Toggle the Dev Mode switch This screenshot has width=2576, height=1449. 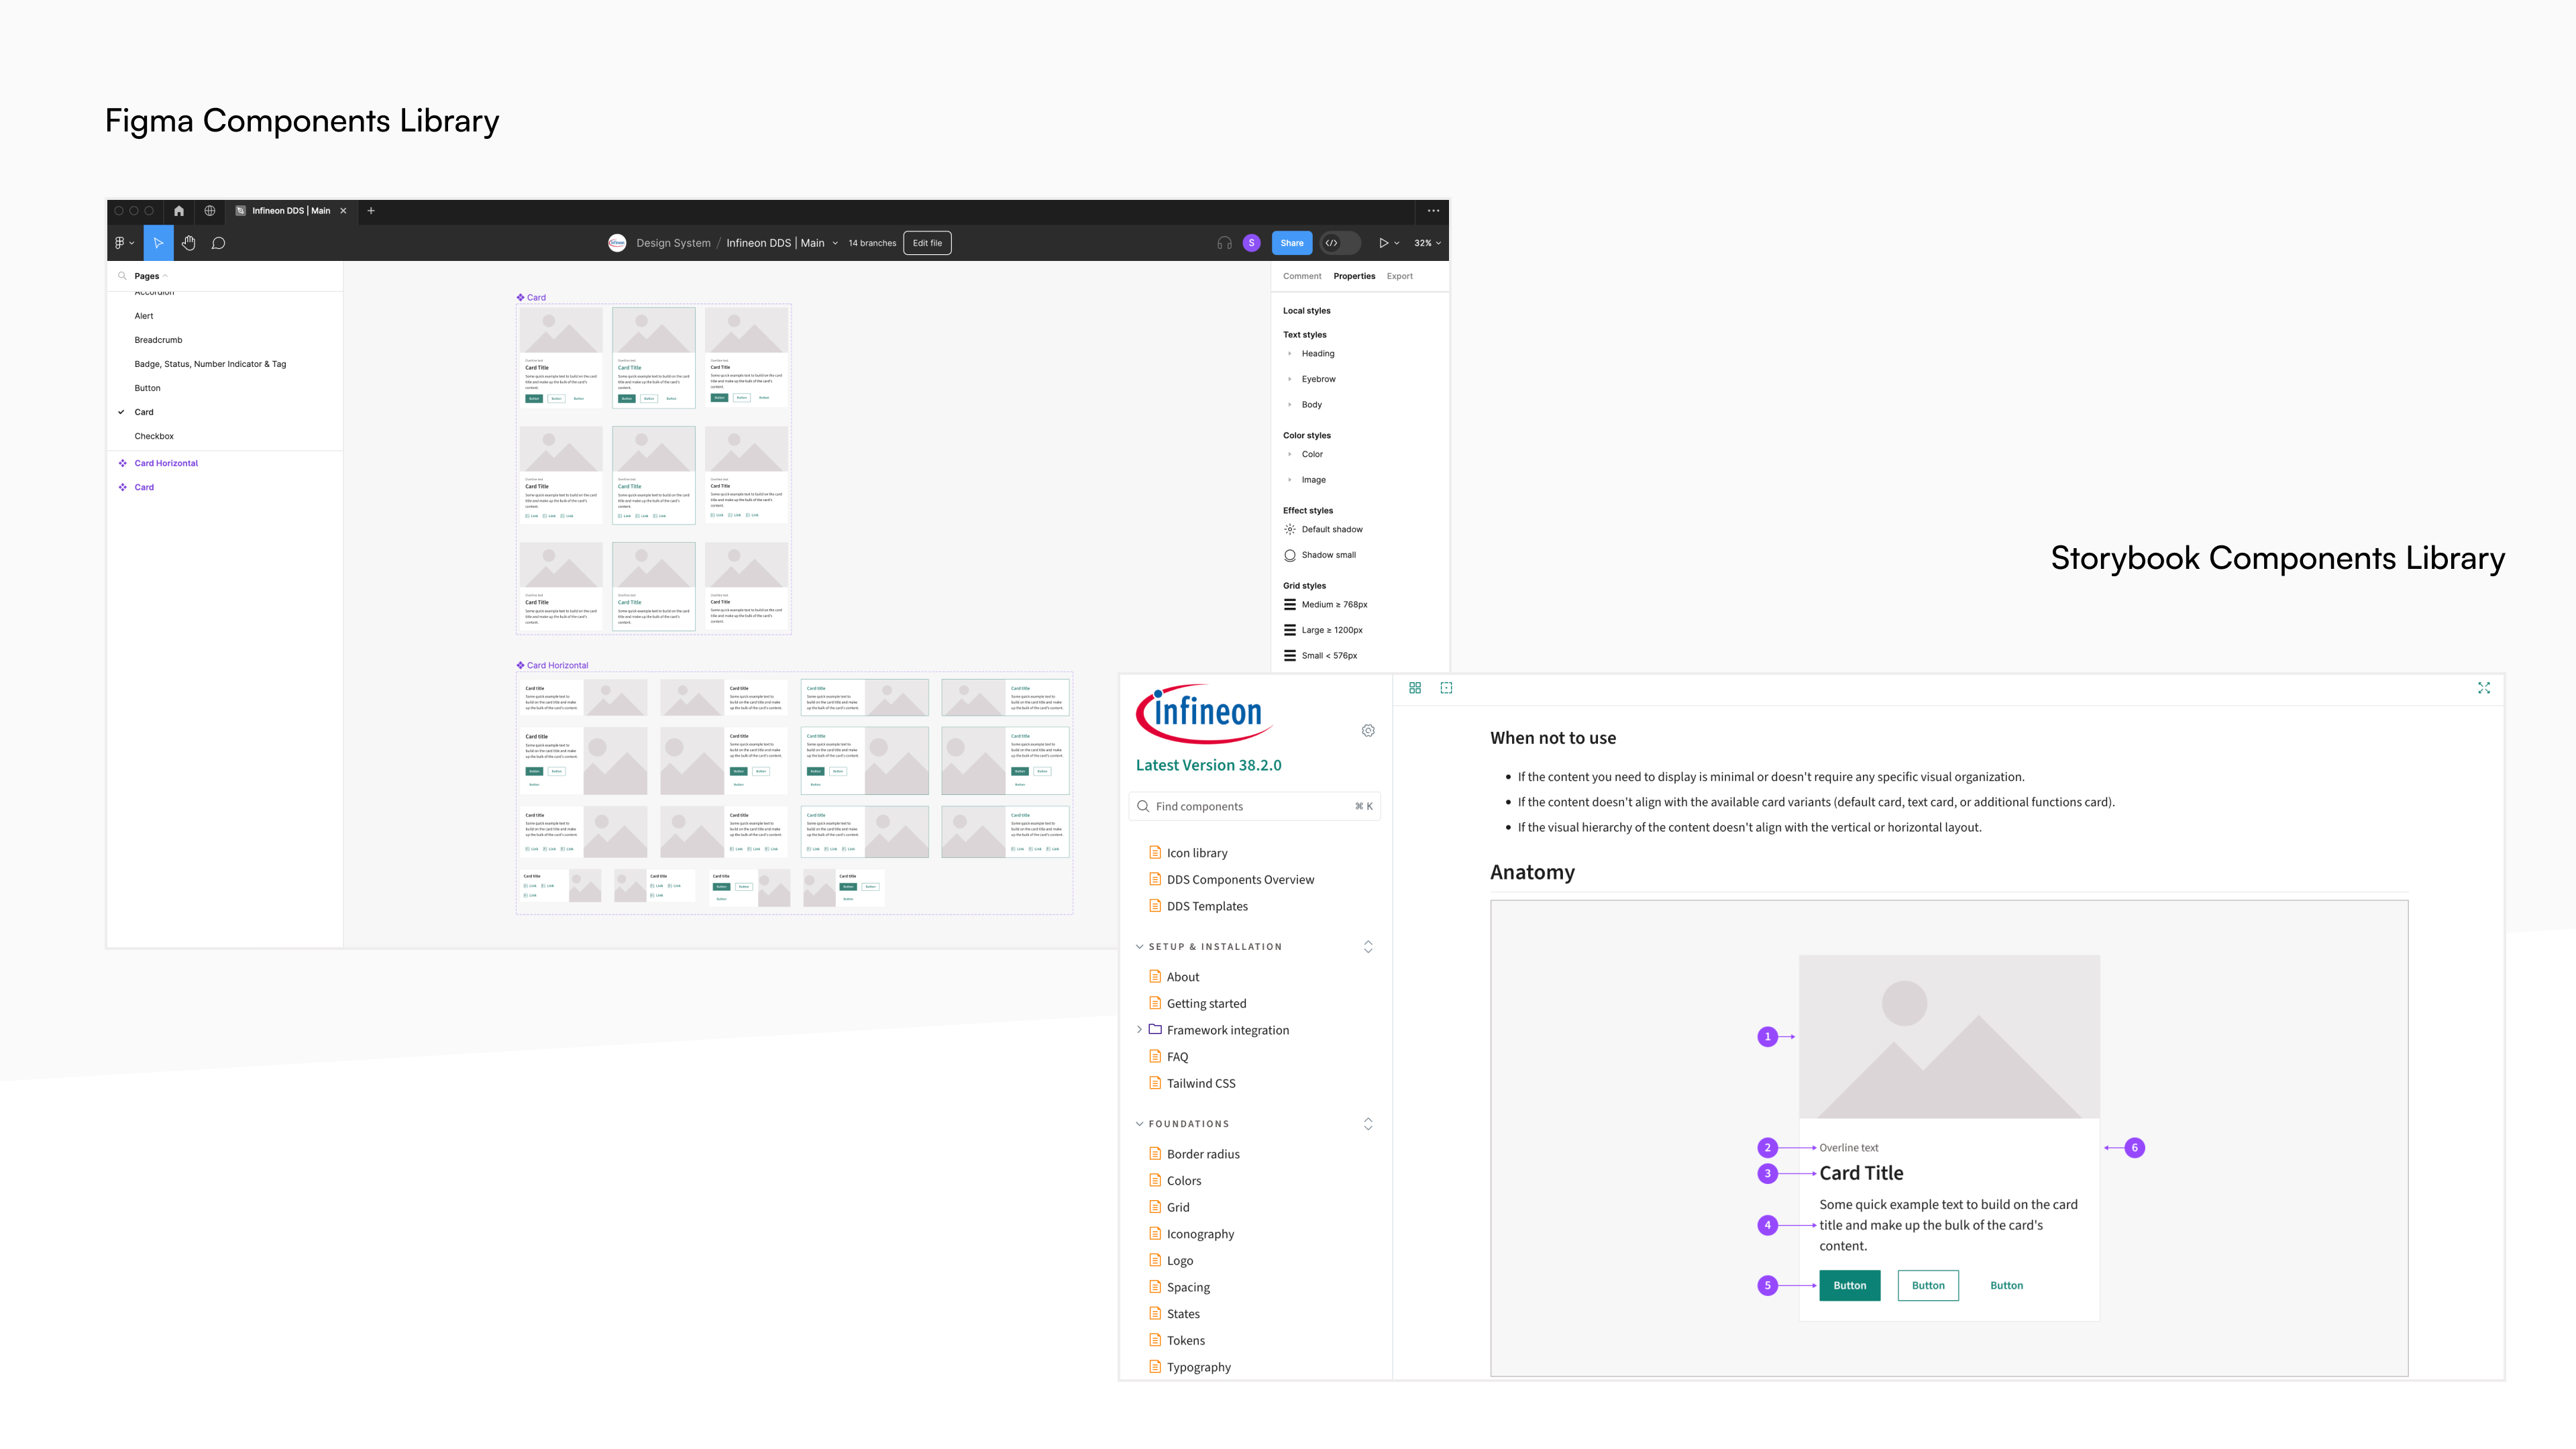coord(1340,243)
